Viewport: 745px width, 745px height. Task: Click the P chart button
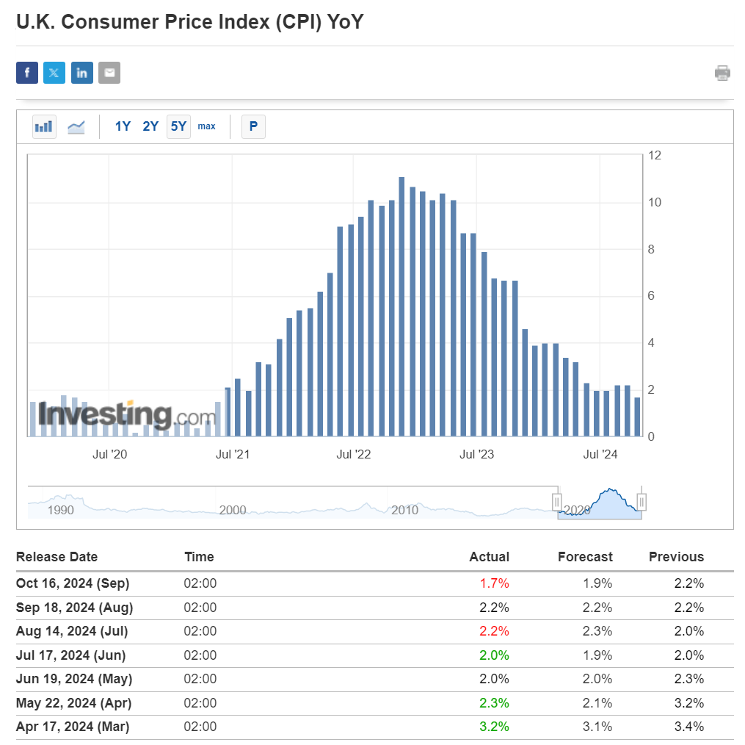click(x=253, y=126)
